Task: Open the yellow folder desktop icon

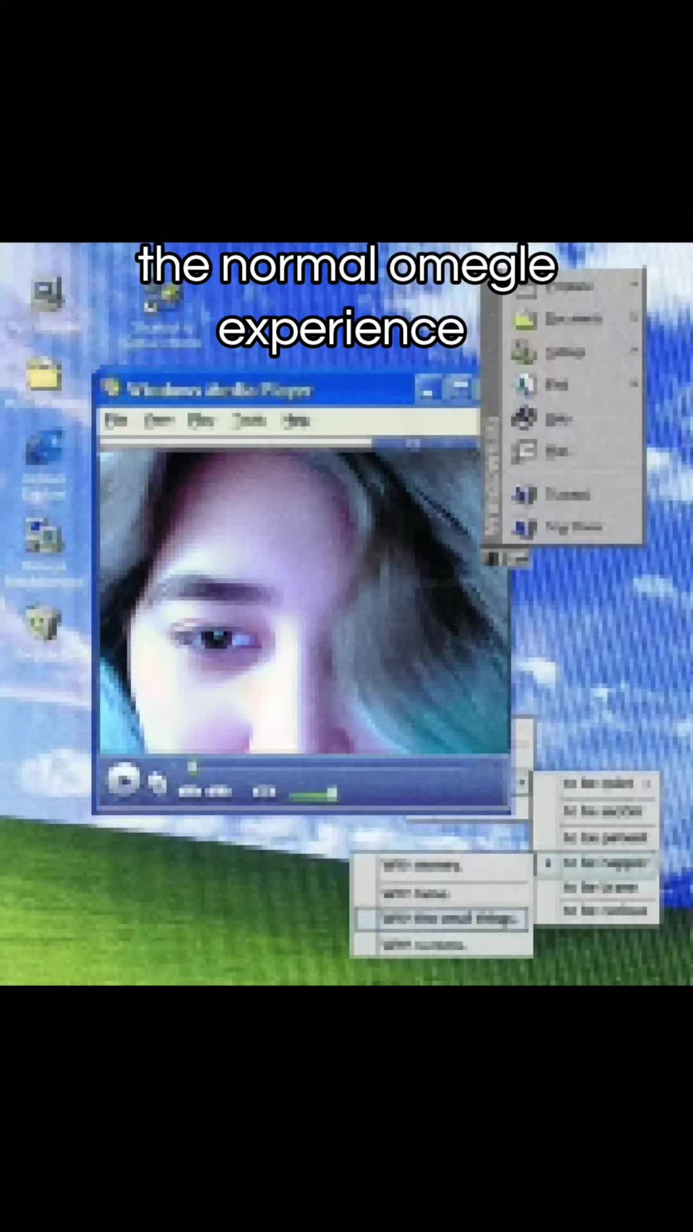Action: 44,374
